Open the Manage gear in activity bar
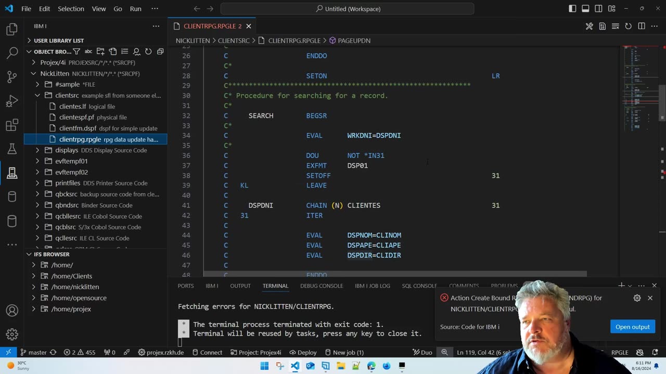This screenshot has height=374, width=666. tap(12, 335)
